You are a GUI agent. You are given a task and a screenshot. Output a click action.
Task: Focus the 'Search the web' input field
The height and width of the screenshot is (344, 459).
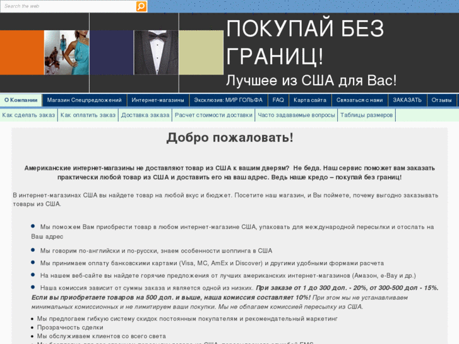tap(68, 6)
